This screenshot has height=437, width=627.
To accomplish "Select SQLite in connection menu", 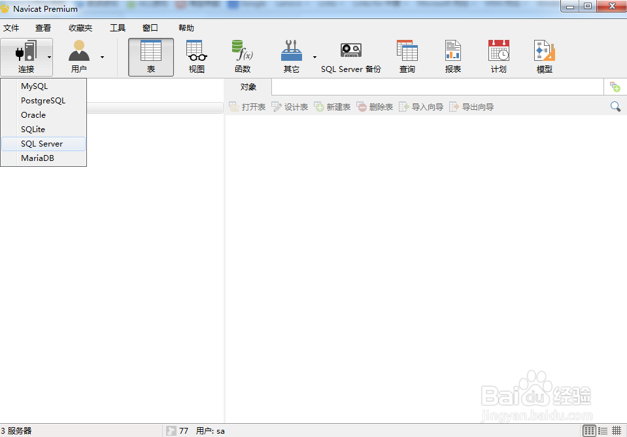I will click(43, 130).
